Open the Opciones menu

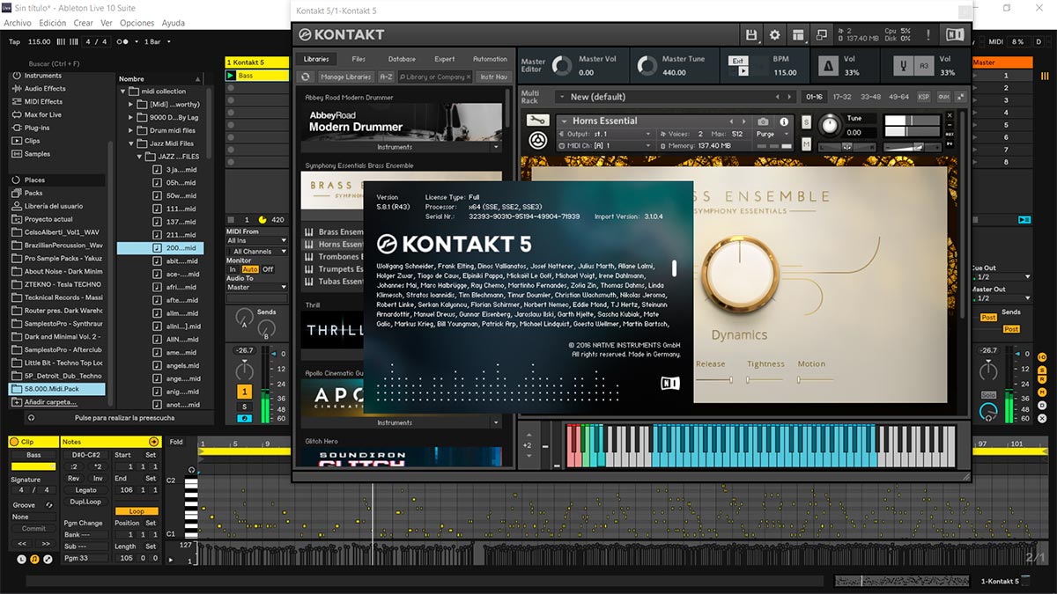click(x=137, y=23)
